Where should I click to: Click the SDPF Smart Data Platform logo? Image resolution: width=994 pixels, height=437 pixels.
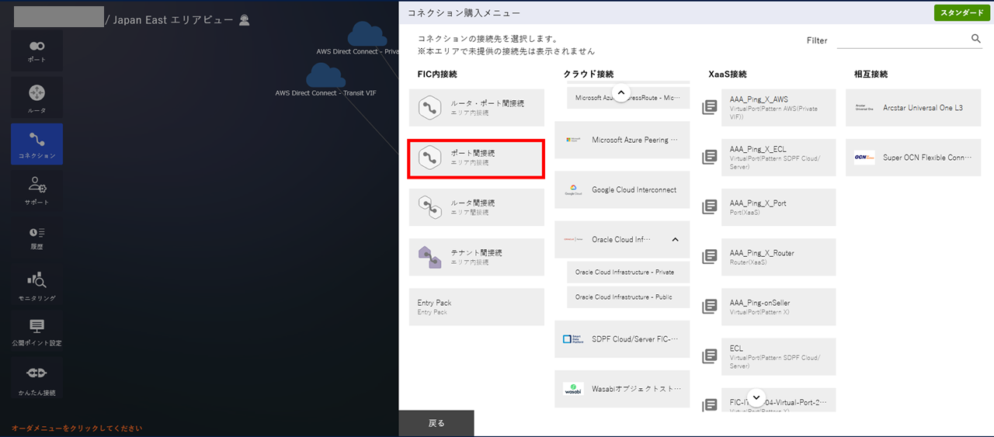573,339
